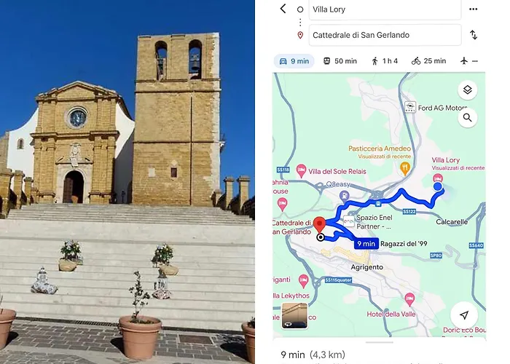Tap the Villa del Sole Relais hotel pin

click(x=301, y=170)
